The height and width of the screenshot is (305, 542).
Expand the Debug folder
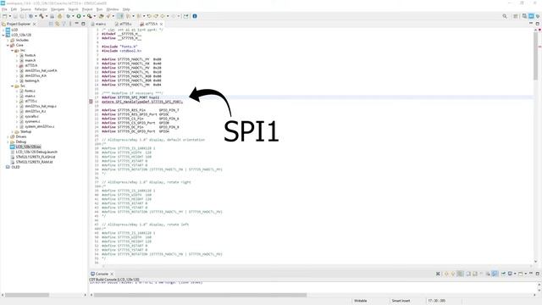coord(8,141)
